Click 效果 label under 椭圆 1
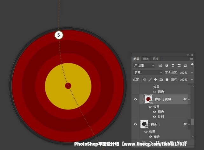Image resolution: width=204 pixels, height=150 pixels. click(152, 132)
